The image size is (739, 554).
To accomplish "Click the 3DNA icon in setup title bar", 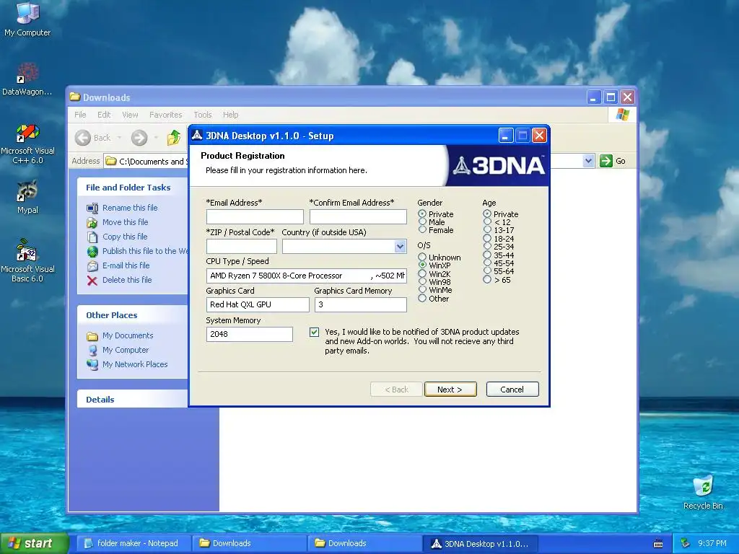I will [x=197, y=136].
